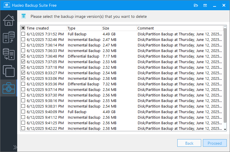Select 'Differential Backup' type at 9:35:36 PM

[x=84, y=84]
